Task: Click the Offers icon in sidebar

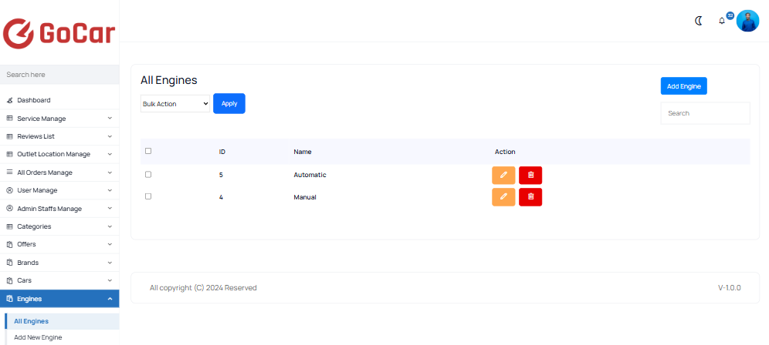Action: pyautogui.click(x=9, y=244)
